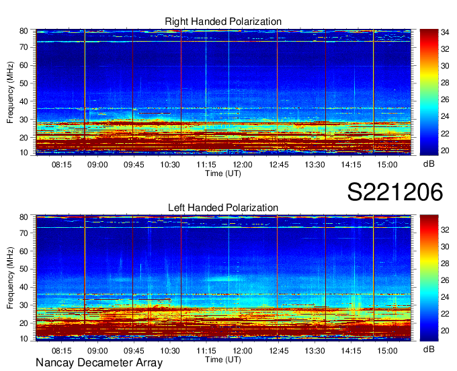
Task: Click the "09:45" tick on top time axis
Action: coord(134,165)
